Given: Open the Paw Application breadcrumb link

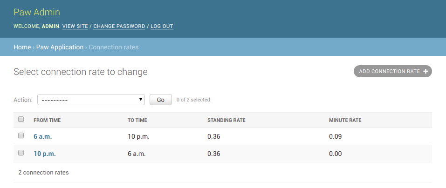Looking at the screenshot, I should [60, 47].
